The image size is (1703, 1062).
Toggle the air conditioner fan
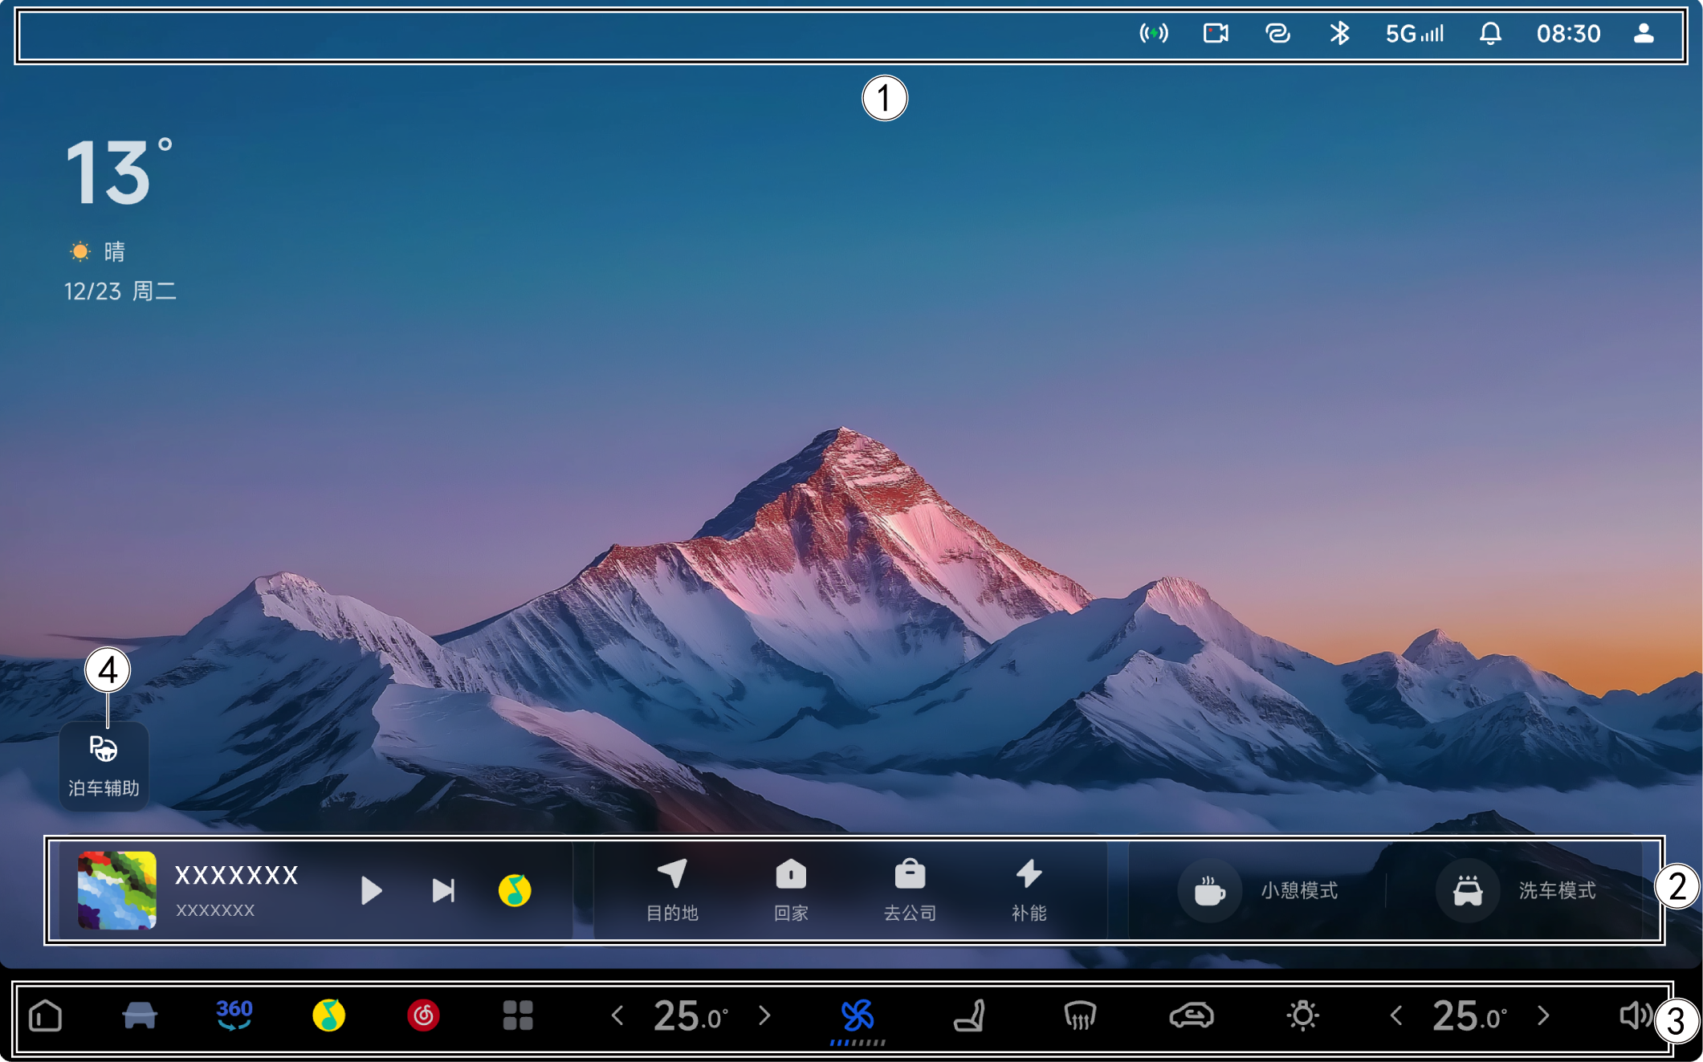[x=857, y=1015]
